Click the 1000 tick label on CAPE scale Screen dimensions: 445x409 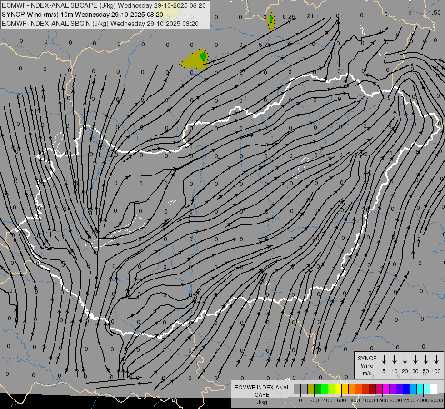click(x=368, y=400)
